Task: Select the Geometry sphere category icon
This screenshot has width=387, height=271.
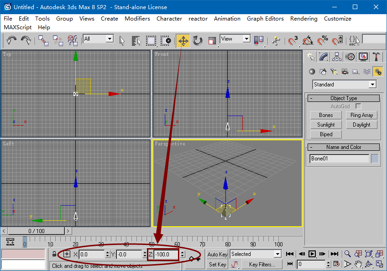Action: click(312, 72)
